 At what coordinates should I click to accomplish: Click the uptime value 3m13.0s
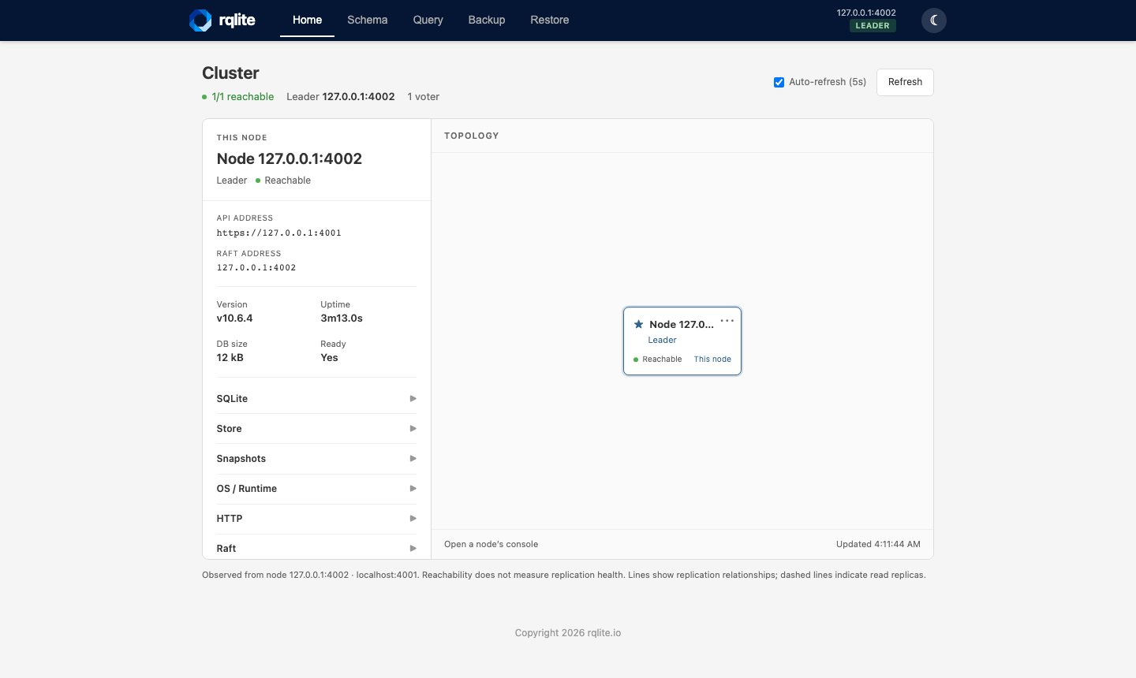342,319
